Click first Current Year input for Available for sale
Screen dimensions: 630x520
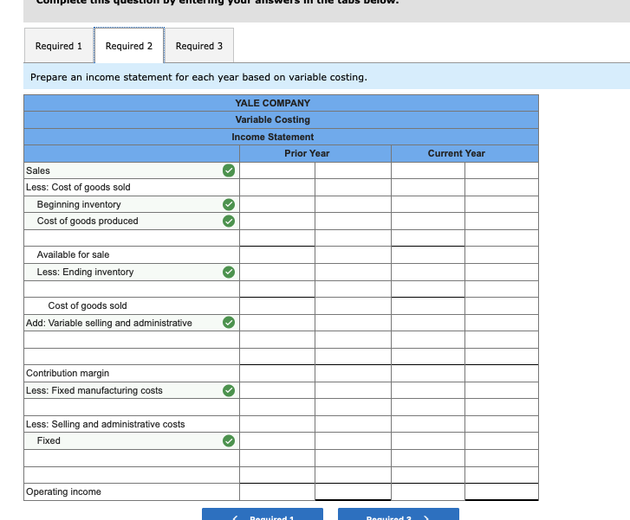(x=428, y=254)
